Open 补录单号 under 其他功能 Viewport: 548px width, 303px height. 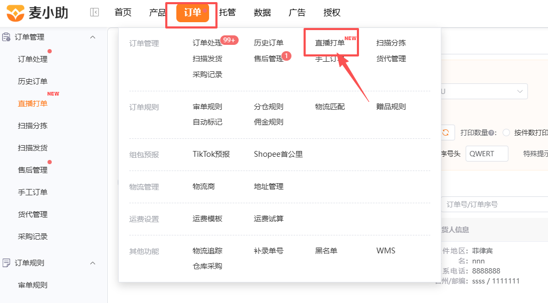point(268,251)
